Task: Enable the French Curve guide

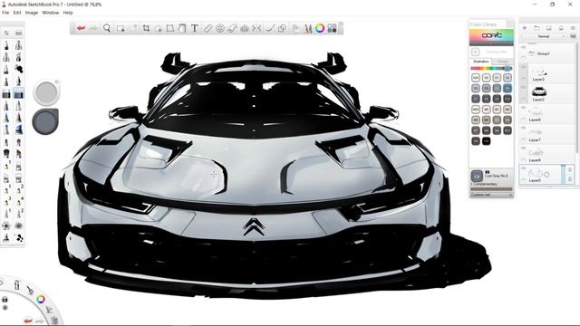Action: [232, 28]
